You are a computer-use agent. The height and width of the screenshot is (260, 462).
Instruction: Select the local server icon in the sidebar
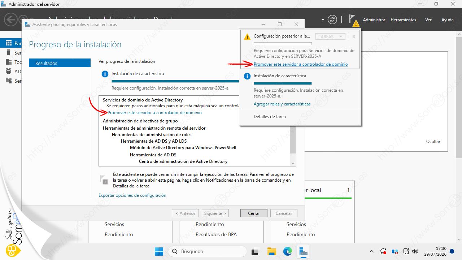[x=9, y=53]
